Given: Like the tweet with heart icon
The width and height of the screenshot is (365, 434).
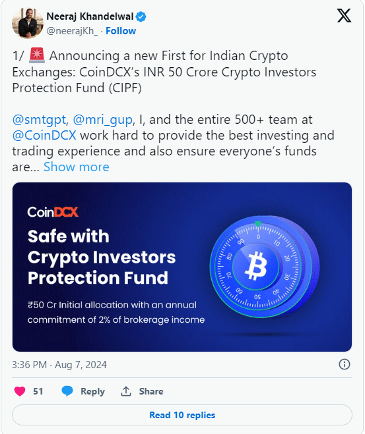Looking at the screenshot, I should [20, 391].
